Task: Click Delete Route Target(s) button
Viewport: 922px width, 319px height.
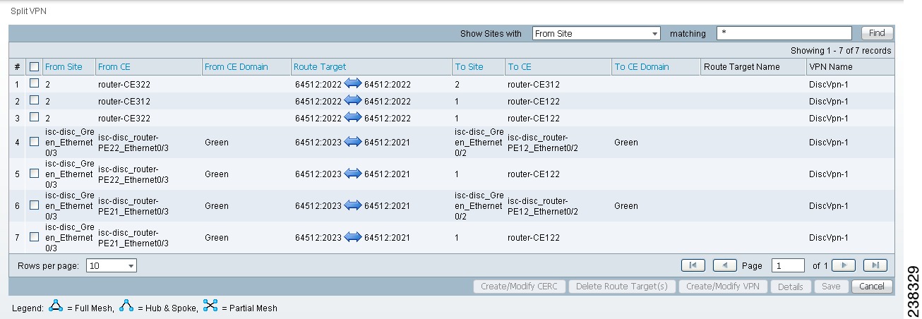Action: (x=622, y=287)
